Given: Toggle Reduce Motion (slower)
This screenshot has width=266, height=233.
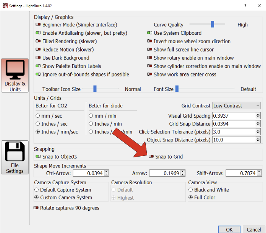Looking at the screenshot, I should 38,49.
